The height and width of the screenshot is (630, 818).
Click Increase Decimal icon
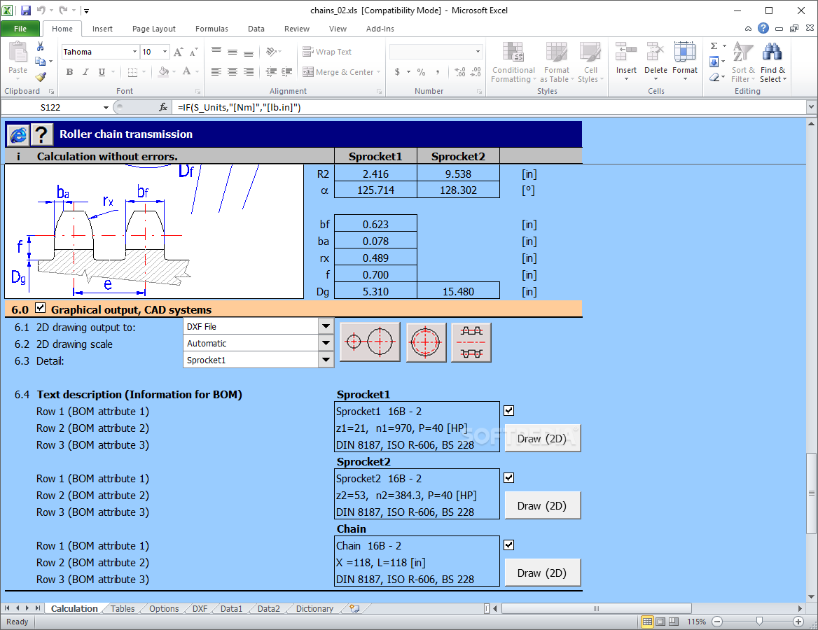[x=459, y=72]
